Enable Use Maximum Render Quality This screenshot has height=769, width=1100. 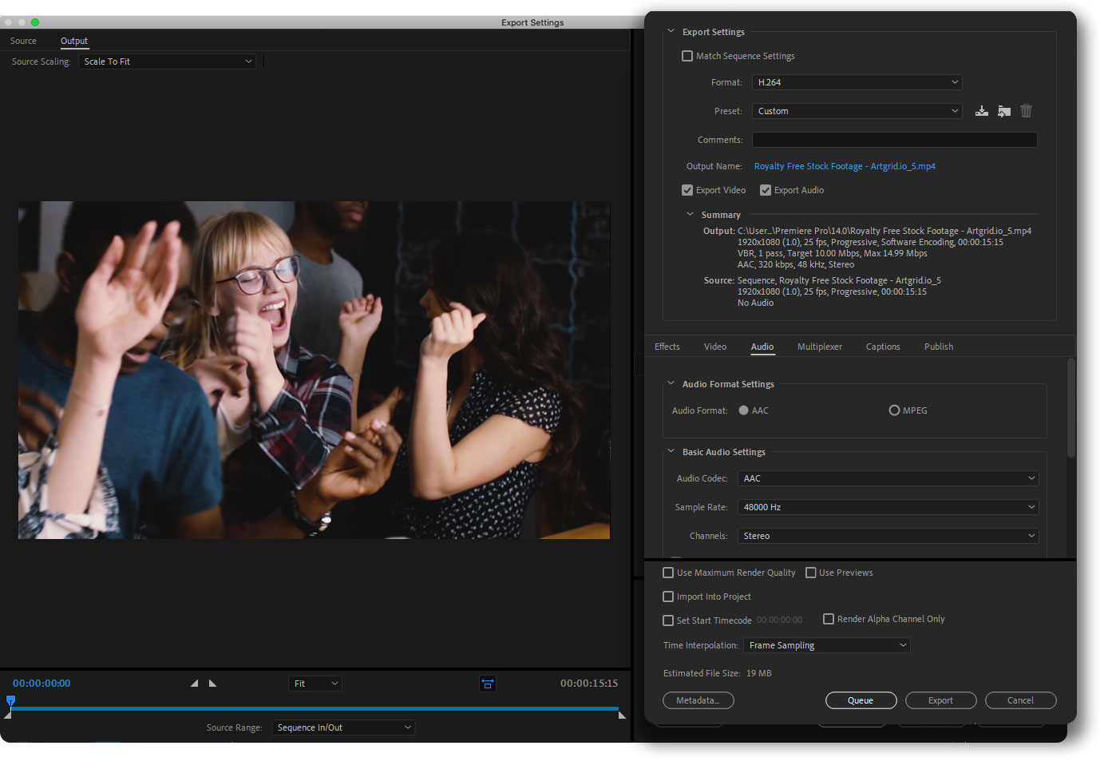[668, 573]
